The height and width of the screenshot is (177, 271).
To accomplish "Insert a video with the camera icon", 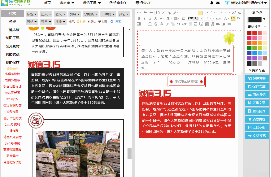I will point(218,24).
